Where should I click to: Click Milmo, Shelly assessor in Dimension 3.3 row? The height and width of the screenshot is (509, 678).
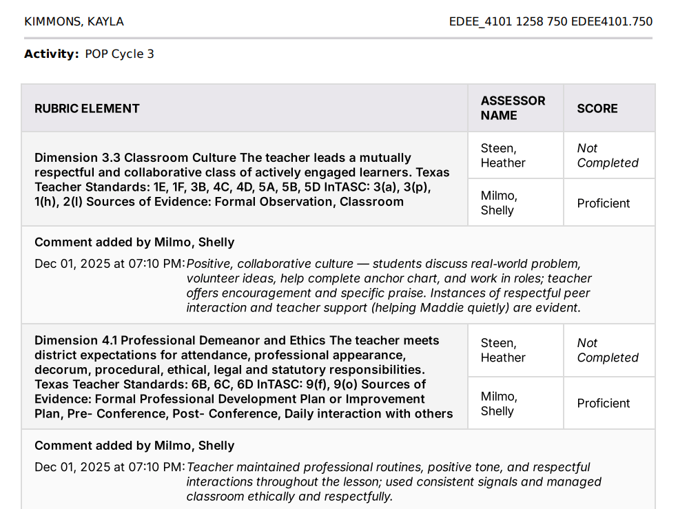(498, 203)
